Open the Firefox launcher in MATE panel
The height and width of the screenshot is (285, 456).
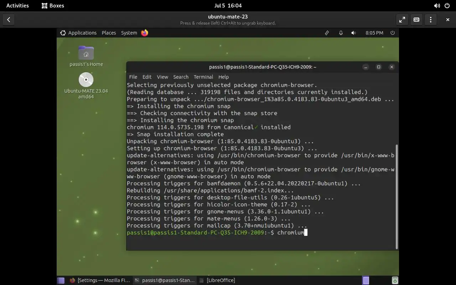pos(145,33)
